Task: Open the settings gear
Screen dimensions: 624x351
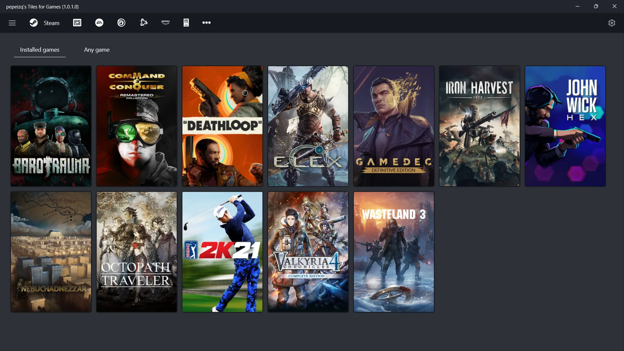Action: click(x=612, y=23)
